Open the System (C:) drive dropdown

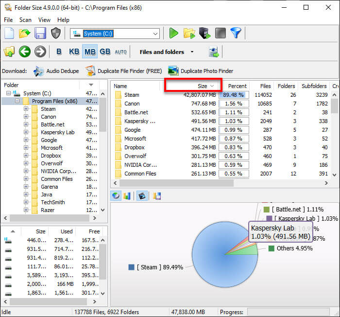tap(155, 34)
